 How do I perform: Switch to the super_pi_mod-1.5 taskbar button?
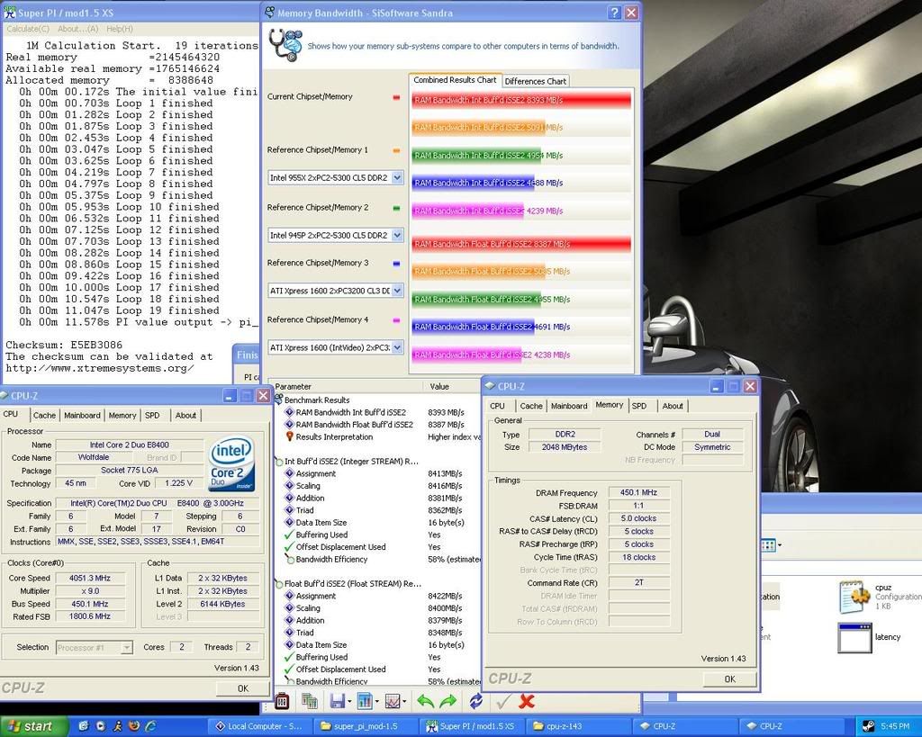(364, 726)
